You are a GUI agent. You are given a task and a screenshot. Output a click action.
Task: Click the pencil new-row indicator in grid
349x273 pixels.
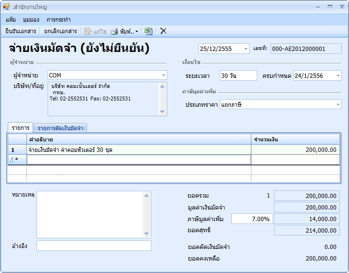click(x=12, y=160)
